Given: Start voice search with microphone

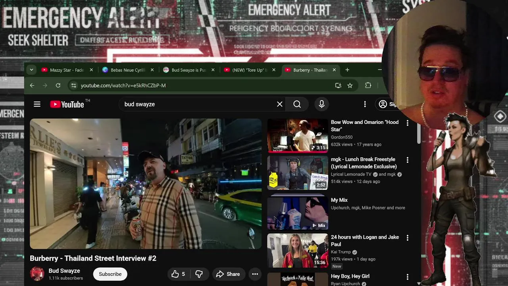Looking at the screenshot, I should (x=321, y=104).
